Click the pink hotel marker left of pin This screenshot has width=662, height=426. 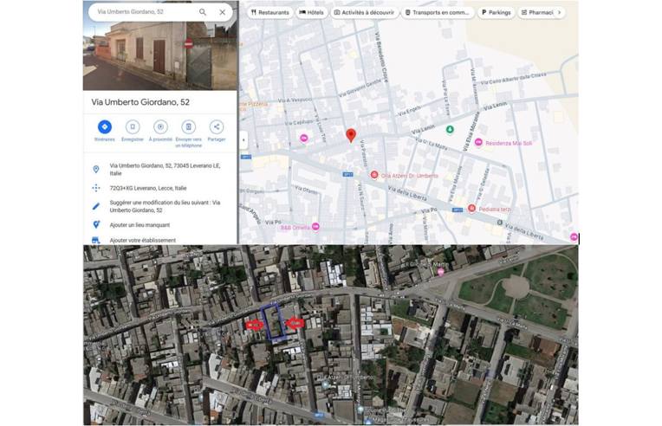point(304,138)
